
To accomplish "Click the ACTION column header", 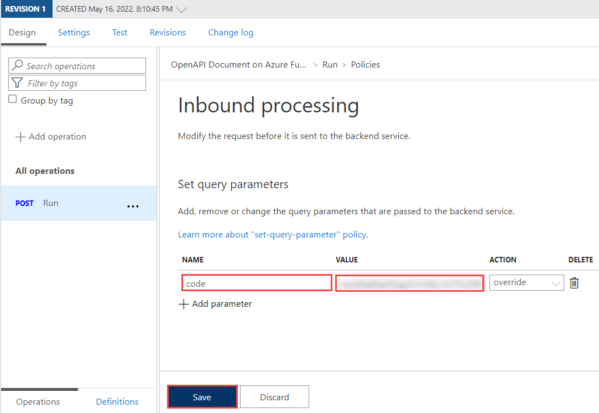I will pos(503,260).
